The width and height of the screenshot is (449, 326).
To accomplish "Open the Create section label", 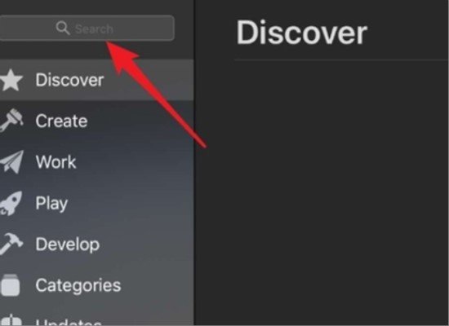I will point(61,121).
